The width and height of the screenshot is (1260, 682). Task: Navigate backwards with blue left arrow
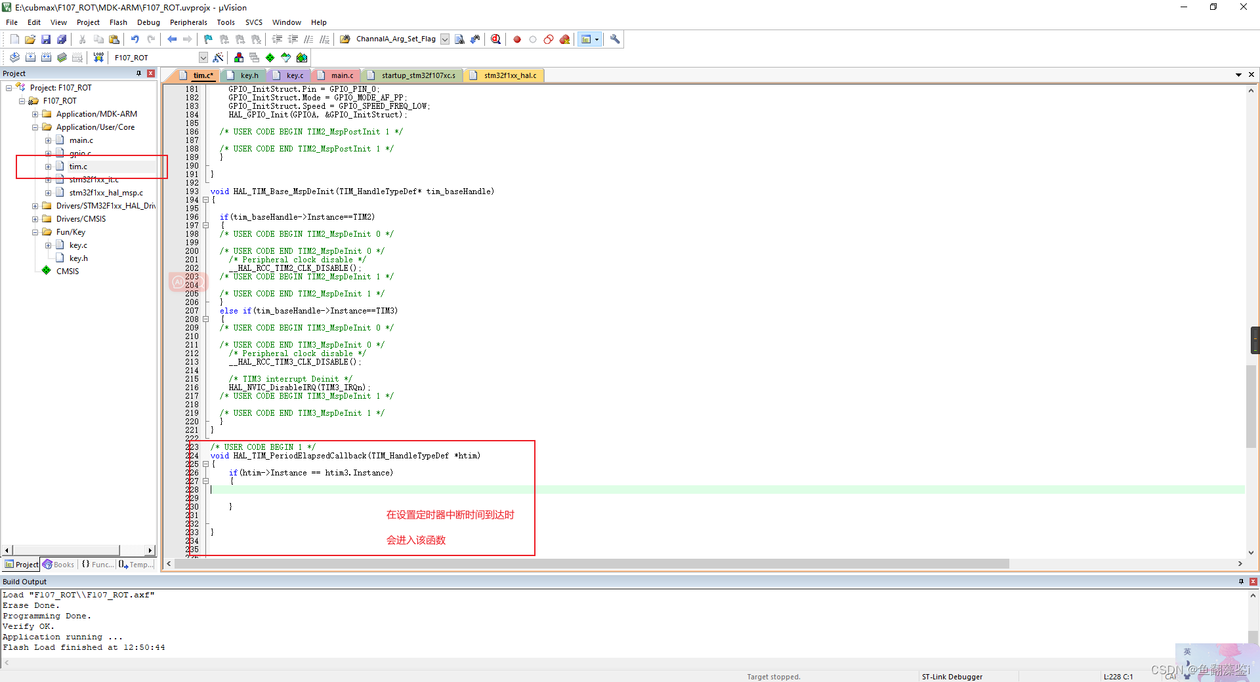click(172, 39)
